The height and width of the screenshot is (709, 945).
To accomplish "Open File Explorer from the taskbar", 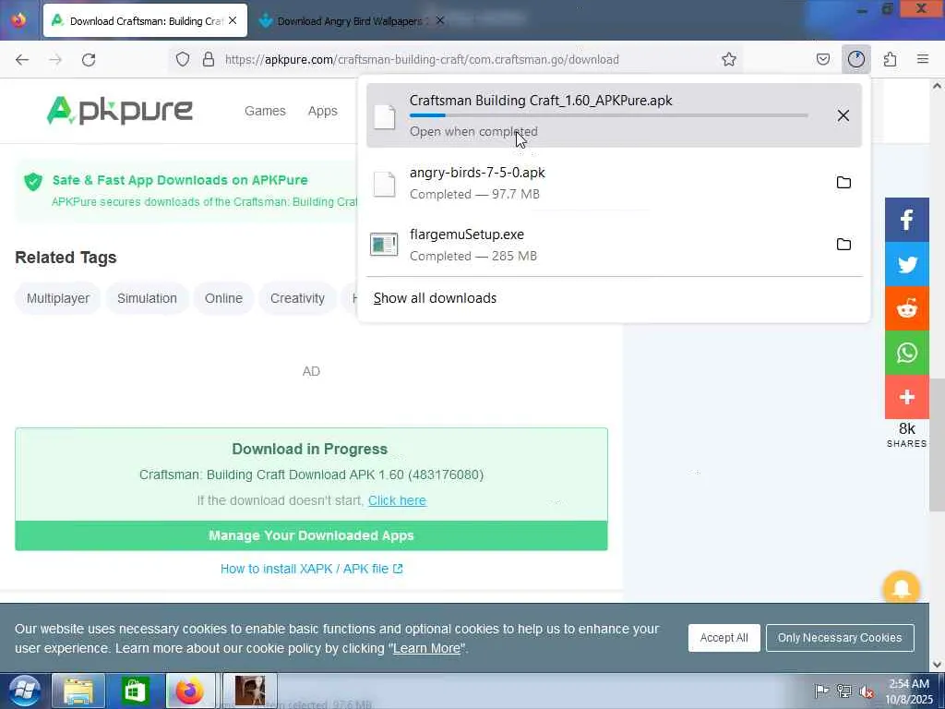I will click(78, 691).
